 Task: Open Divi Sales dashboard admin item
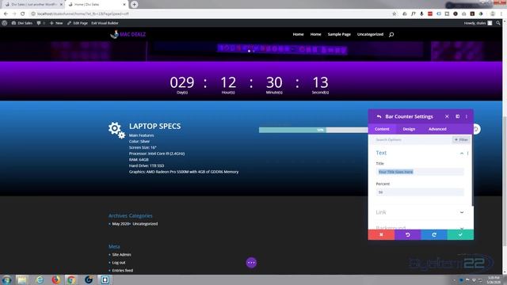point(22,23)
